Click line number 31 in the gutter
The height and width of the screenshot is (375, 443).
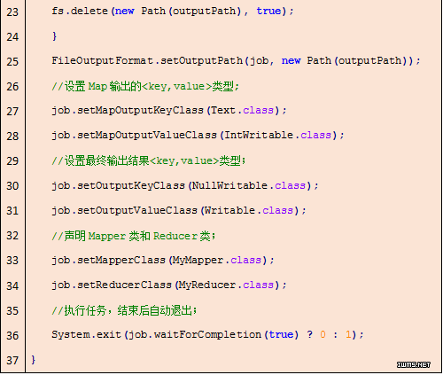(12, 211)
